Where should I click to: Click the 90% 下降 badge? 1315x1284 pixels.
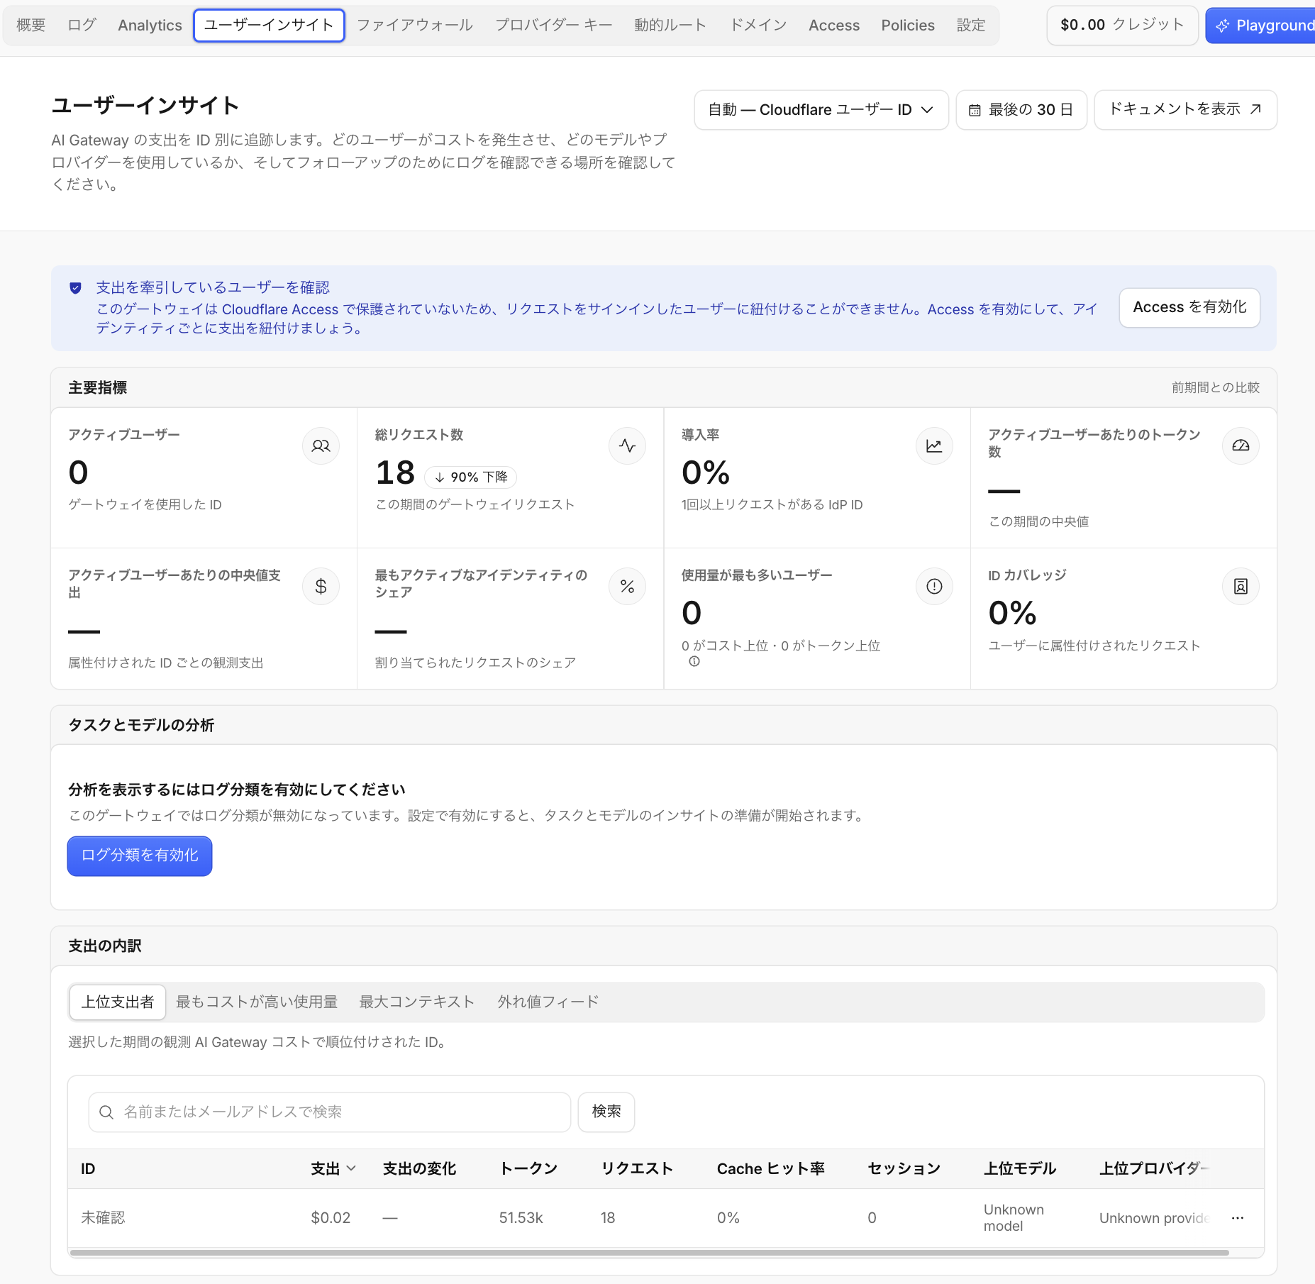point(471,477)
